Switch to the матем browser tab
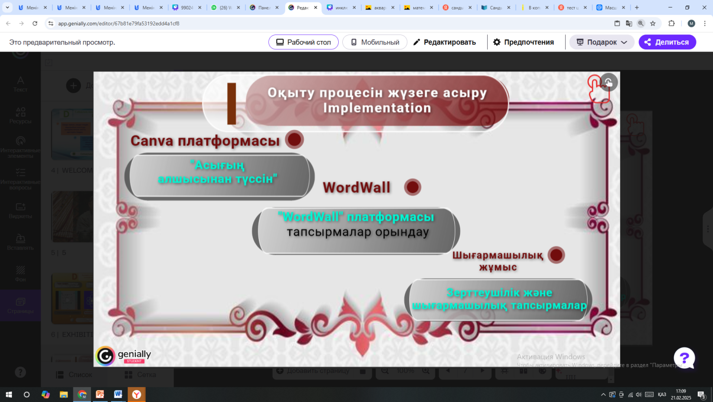This screenshot has height=402, width=713. pyautogui.click(x=419, y=7)
